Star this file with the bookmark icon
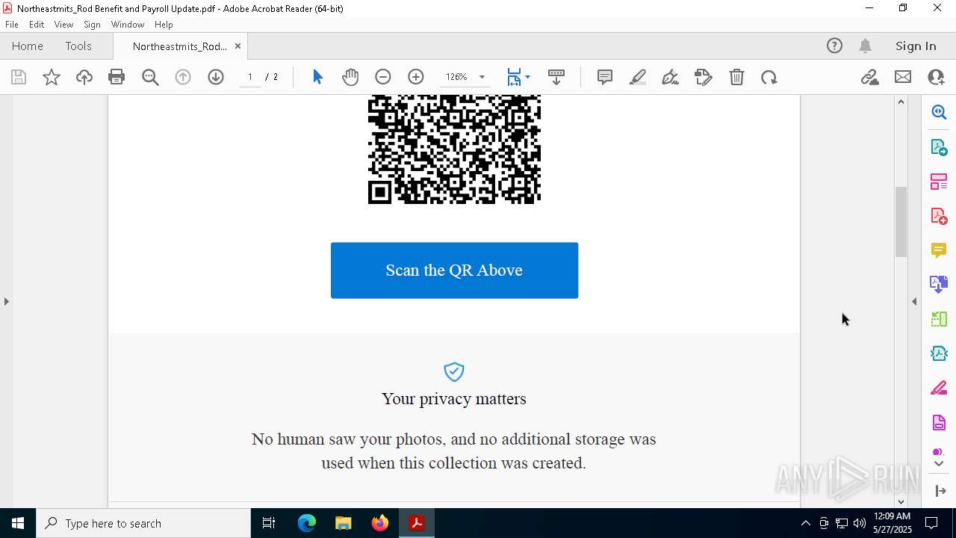Screen dimensions: 956x538 click(52, 77)
